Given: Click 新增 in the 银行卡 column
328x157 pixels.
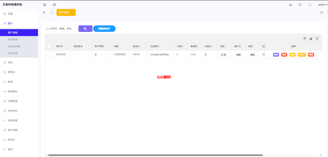Looking at the screenshot, I should 238,55.
